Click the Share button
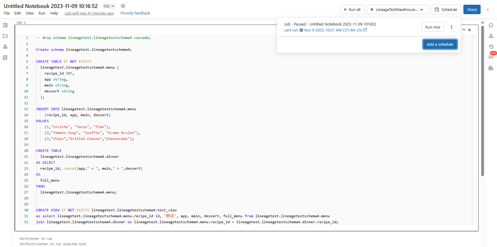Viewport: 497px width, 247px height. [472, 9]
